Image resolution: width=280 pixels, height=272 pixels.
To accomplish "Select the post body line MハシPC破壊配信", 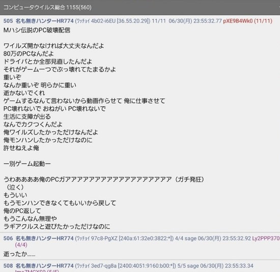I will 37,30.
